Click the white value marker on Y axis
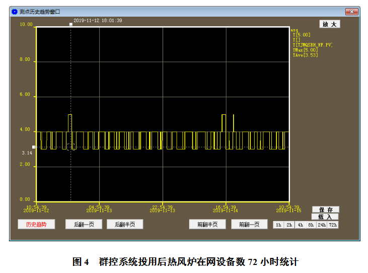The width and height of the screenshot is (368, 273). (34, 147)
